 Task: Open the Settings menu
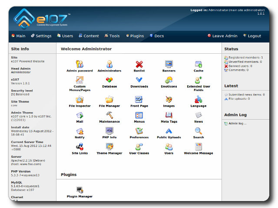(41, 36)
